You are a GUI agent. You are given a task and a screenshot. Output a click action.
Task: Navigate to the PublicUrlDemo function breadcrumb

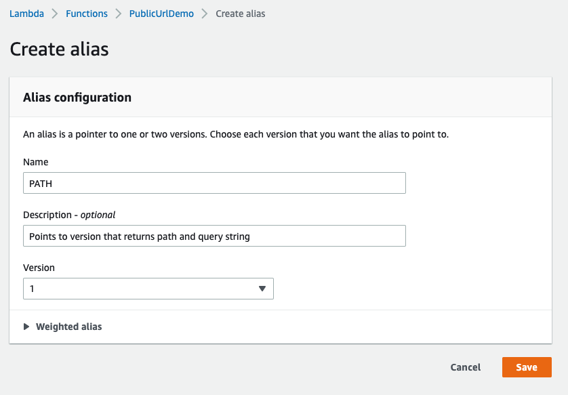point(161,14)
